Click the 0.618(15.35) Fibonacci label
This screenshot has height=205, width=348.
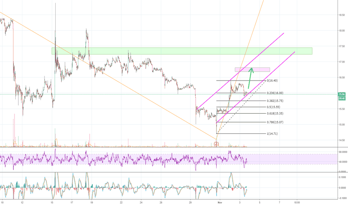(275, 113)
